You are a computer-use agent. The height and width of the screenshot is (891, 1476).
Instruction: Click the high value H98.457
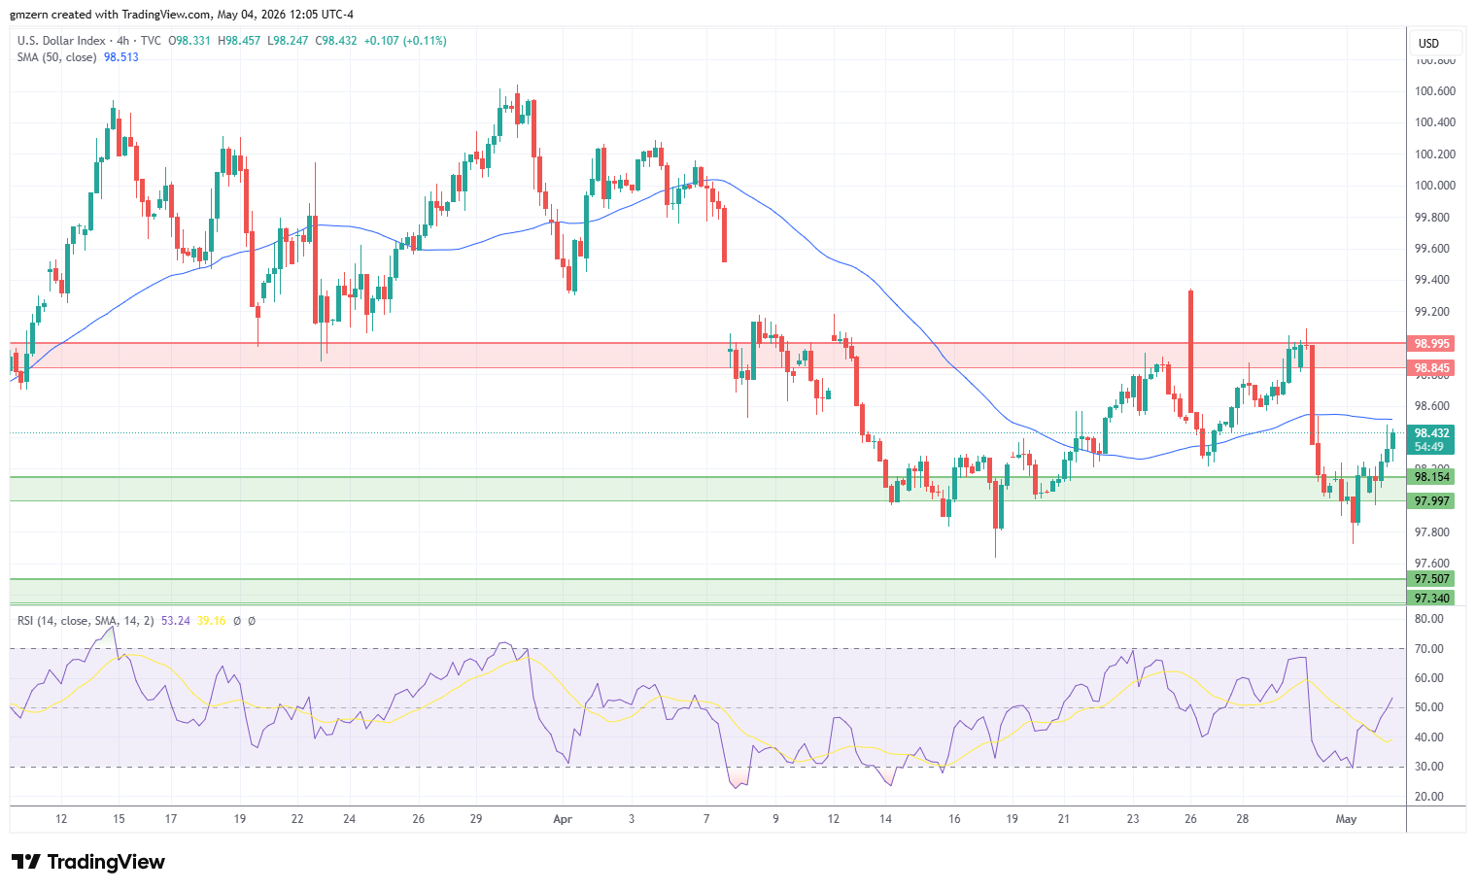coord(239,41)
